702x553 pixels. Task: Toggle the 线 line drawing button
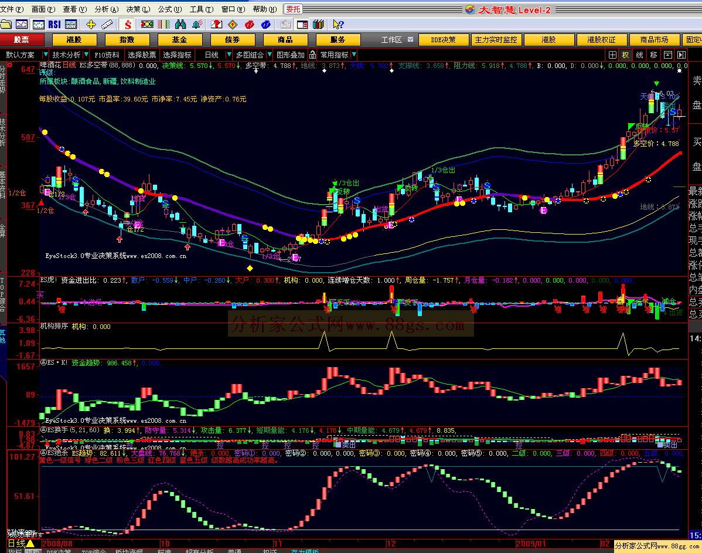(640, 55)
